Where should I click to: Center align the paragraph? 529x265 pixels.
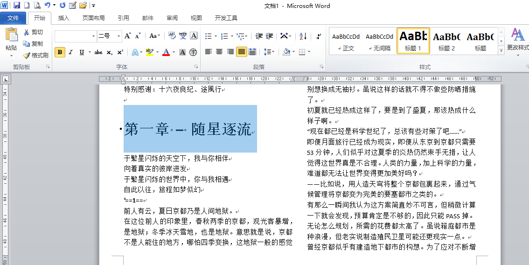click(x=219, y=52)
